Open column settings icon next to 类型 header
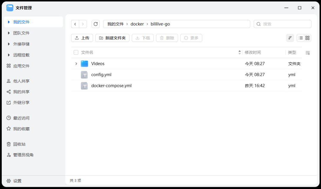This screenshot has width=321, height=189. 308,53
